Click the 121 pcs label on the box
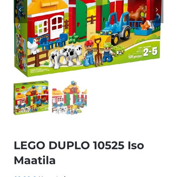 tap(135, 57)
